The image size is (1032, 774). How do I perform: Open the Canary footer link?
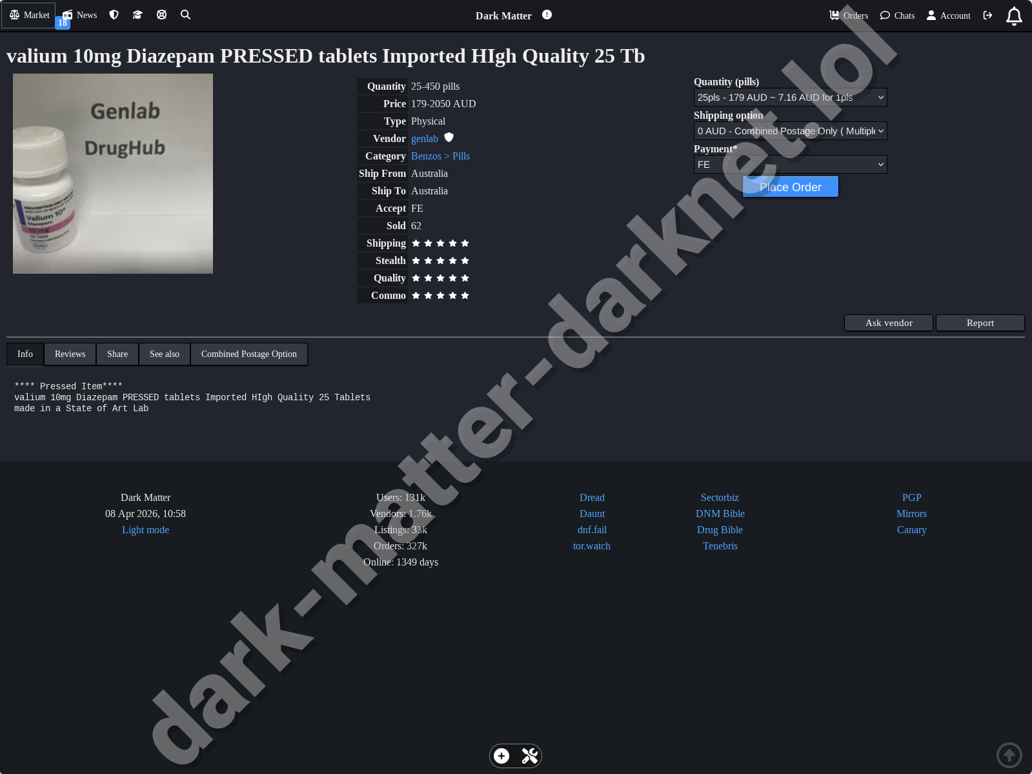pyautogui.click(x=911, y=530)
